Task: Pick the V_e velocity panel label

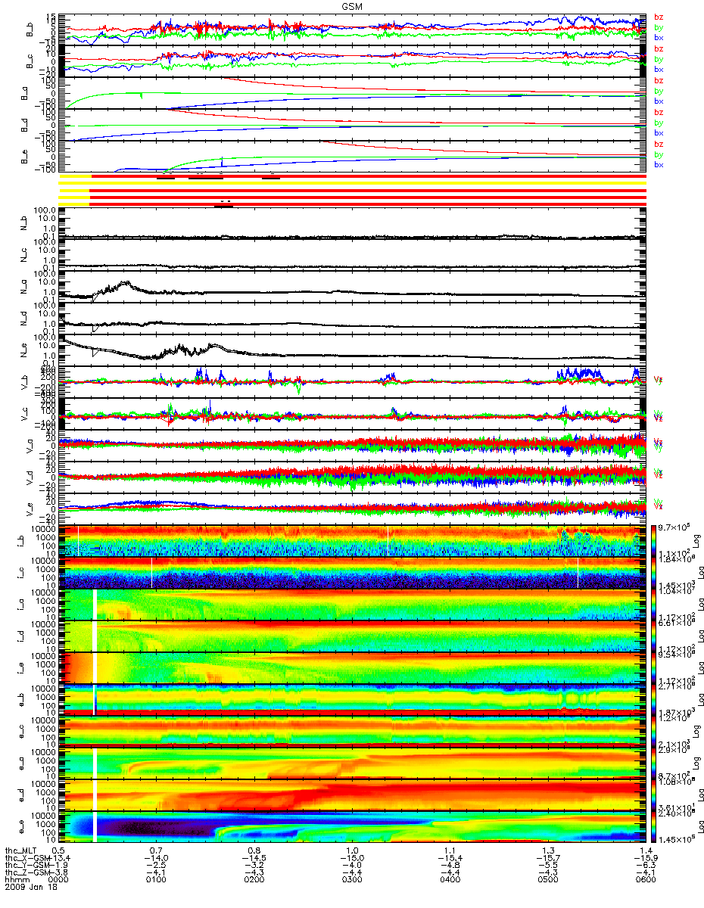Action: coord(30,509)
